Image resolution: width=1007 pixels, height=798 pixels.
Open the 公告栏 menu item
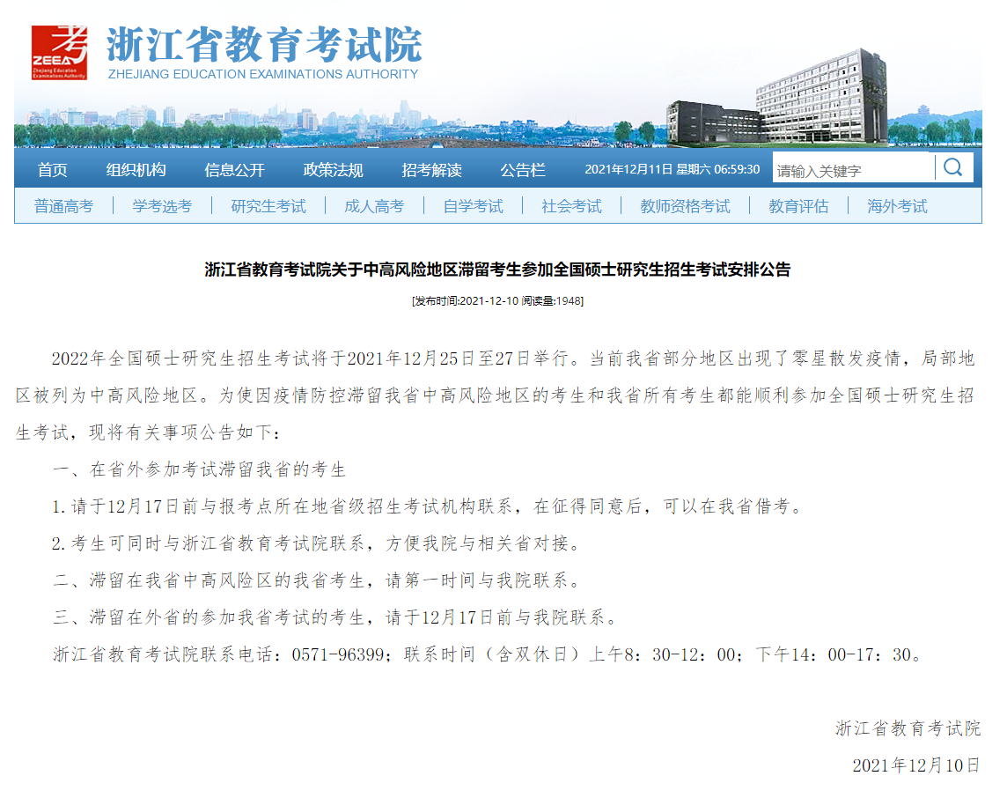click(523, 170)
